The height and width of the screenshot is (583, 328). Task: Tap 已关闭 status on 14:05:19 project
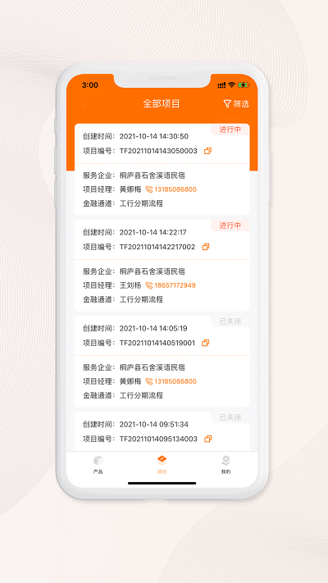230,321
